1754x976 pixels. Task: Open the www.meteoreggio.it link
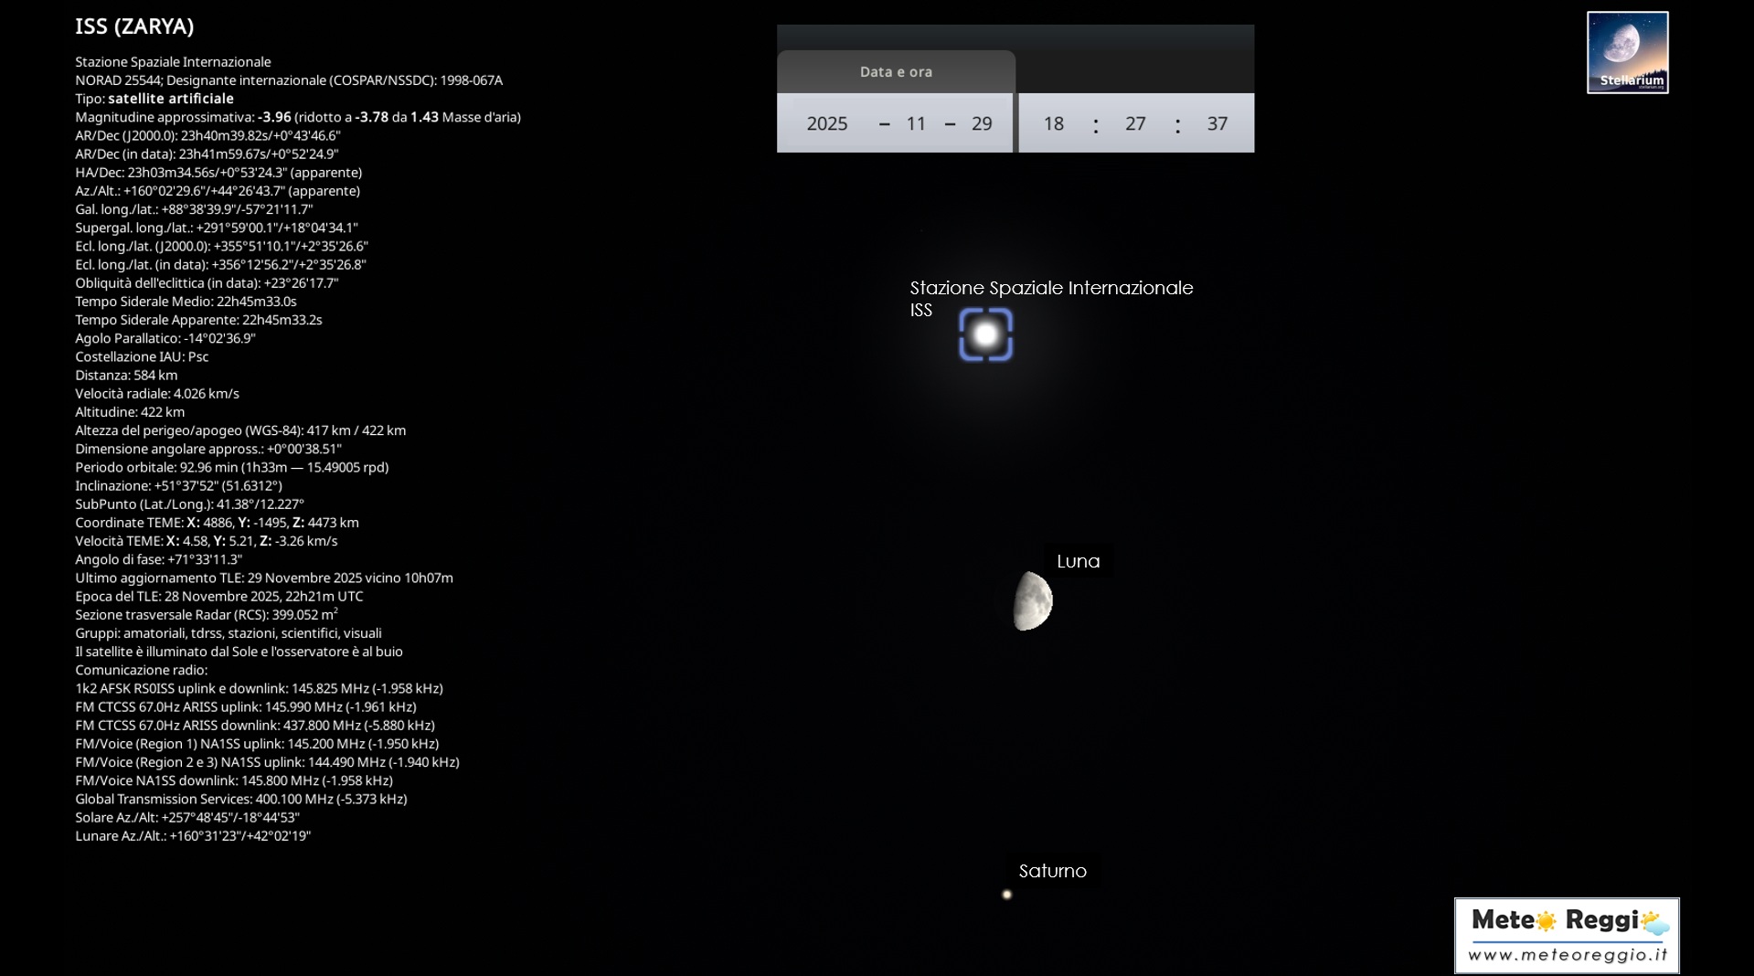1567,955
